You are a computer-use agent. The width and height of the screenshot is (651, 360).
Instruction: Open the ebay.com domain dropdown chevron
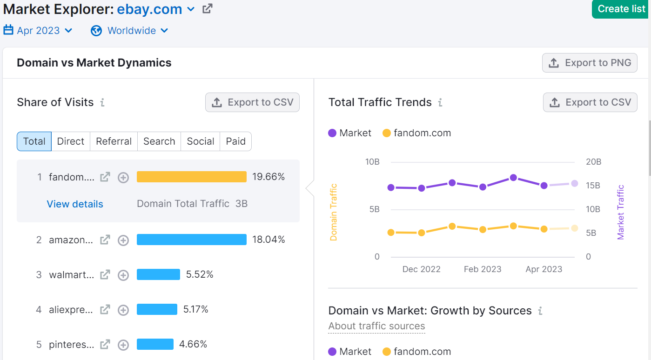click(191, 9)
